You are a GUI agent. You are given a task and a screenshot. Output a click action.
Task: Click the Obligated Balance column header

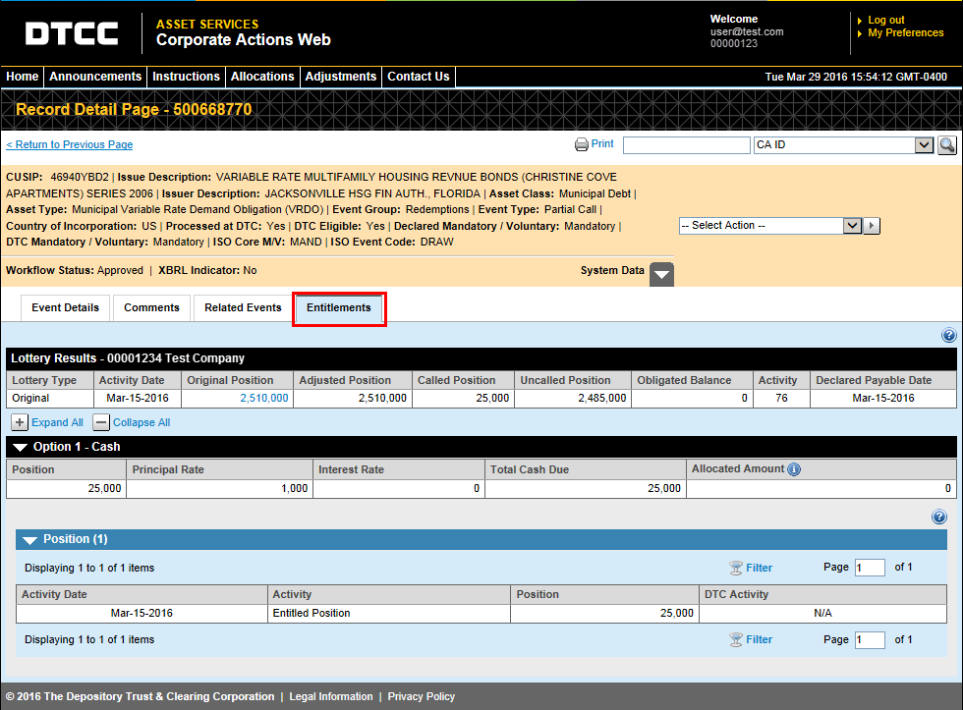tap(692, 380)
